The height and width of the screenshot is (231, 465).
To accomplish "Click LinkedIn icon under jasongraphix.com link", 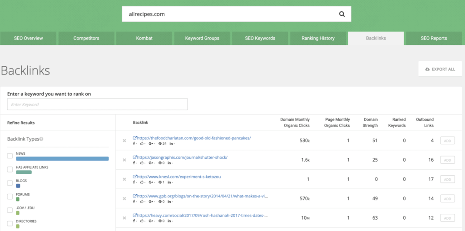I will point(169,163).
